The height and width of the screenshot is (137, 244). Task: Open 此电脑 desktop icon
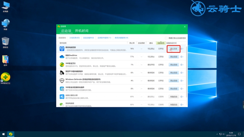(5, 6)
